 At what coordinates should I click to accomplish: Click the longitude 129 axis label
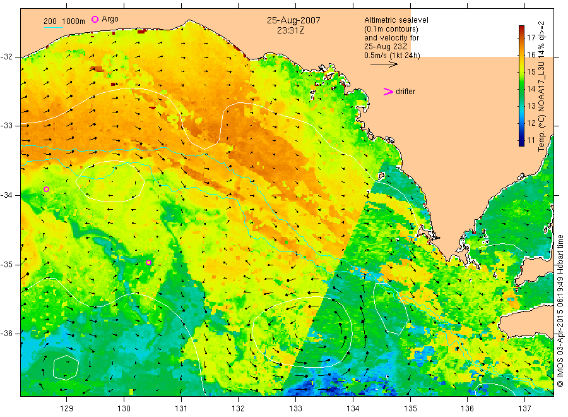67,409
